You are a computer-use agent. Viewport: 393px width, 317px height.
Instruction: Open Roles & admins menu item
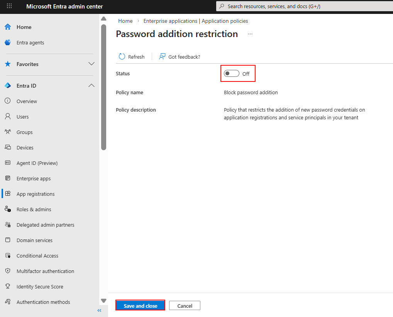tap(34, 209)
